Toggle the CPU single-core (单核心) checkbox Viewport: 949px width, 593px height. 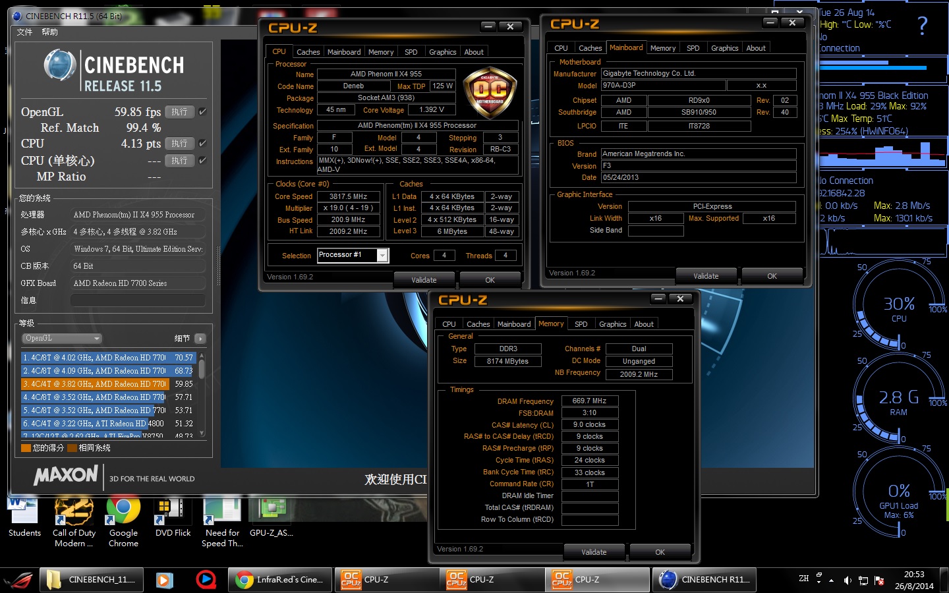pyautogui.click(x=203, y=160)
